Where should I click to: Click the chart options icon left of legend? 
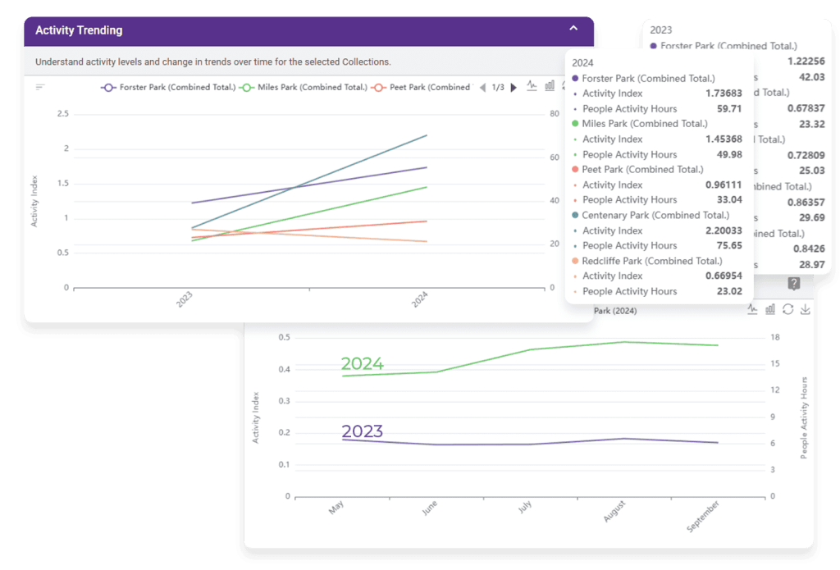tap(40, 87)
